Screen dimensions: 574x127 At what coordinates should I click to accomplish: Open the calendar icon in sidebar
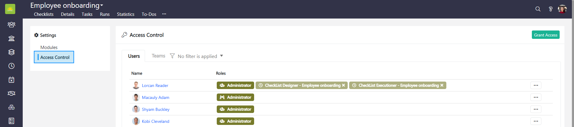(x=11, y=80)
